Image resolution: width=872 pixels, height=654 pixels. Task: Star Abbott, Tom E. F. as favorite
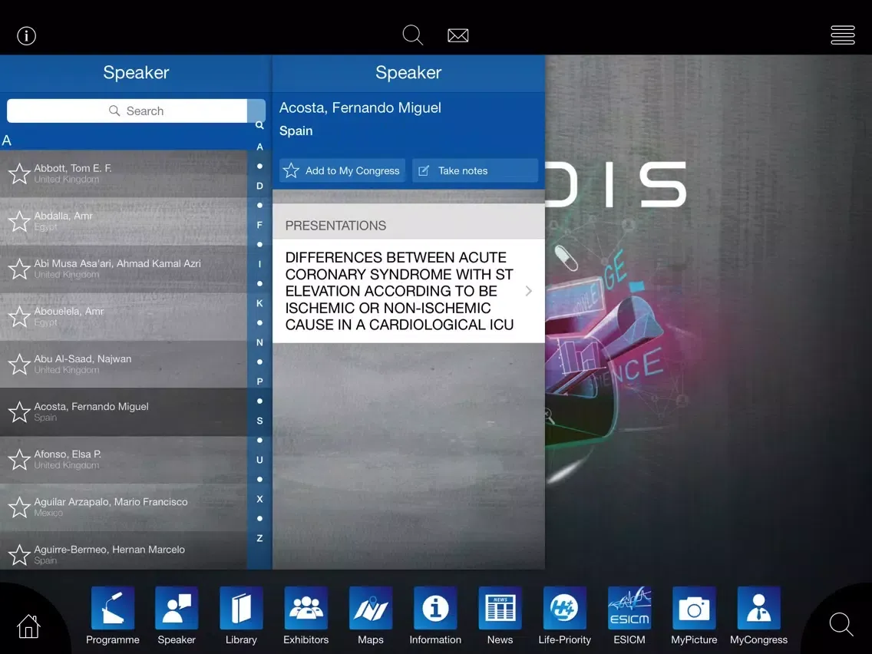click(x=19, y=173)
